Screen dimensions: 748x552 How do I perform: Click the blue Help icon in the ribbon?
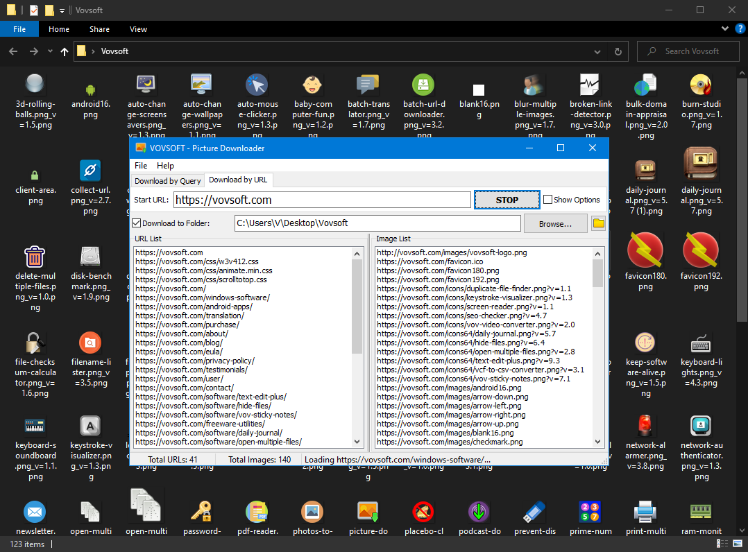tap(740, 28)
